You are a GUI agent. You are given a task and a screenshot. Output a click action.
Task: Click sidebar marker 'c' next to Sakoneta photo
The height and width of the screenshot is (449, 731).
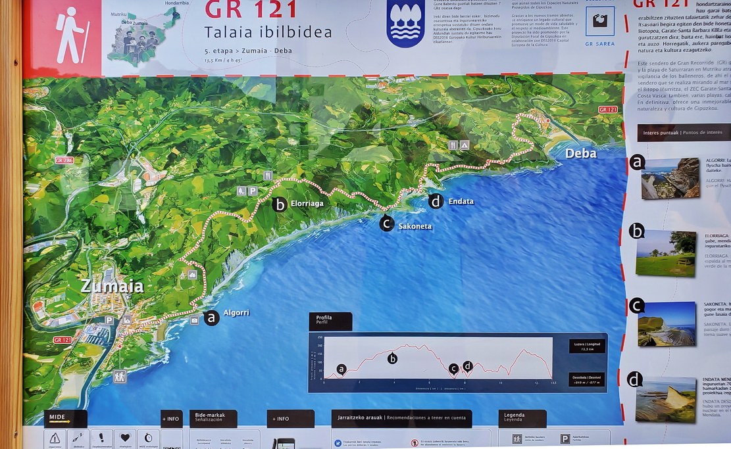pyautogui.click(x=636, y=306)
